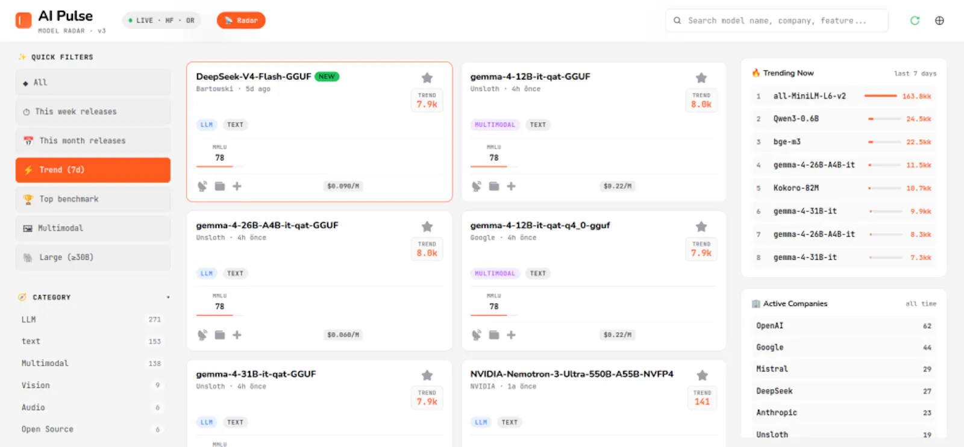The image size is (964, 447).
Task: Open gemma-4-26B-A4B-it trending at 11.5k
Action: 843,165
